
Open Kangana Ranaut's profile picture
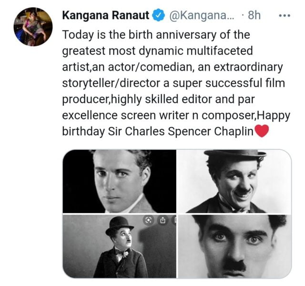coord(33,27)
